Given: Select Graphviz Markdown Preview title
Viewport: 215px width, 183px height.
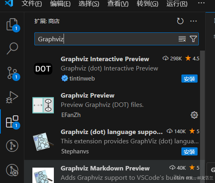Looking at the screenshot, I should (105, 168).
